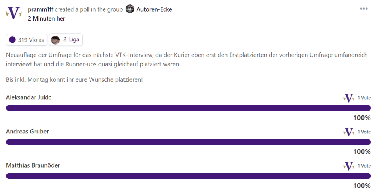Show voters via Jukic's '1 Vote' label
Screen dimensions: 375x196
(364, 98)
